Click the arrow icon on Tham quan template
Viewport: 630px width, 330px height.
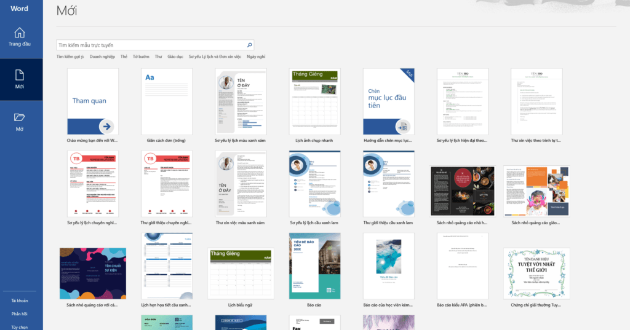coord(106,127)
